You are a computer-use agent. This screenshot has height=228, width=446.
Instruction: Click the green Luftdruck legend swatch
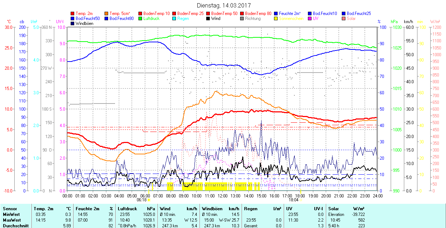click(x=140, y=18)
